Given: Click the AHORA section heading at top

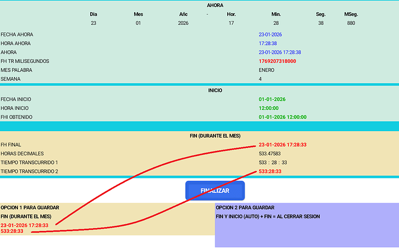Looking at the screenshot, I should point(215,5).
